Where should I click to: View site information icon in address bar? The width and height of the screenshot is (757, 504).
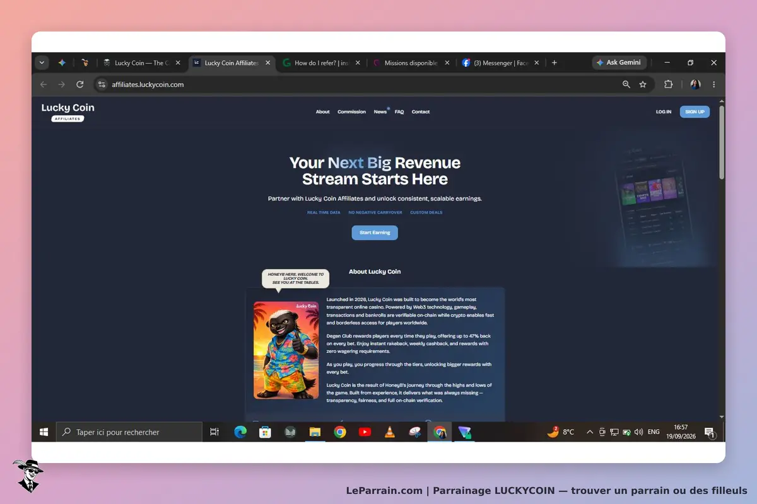click(x=102, y=84)
